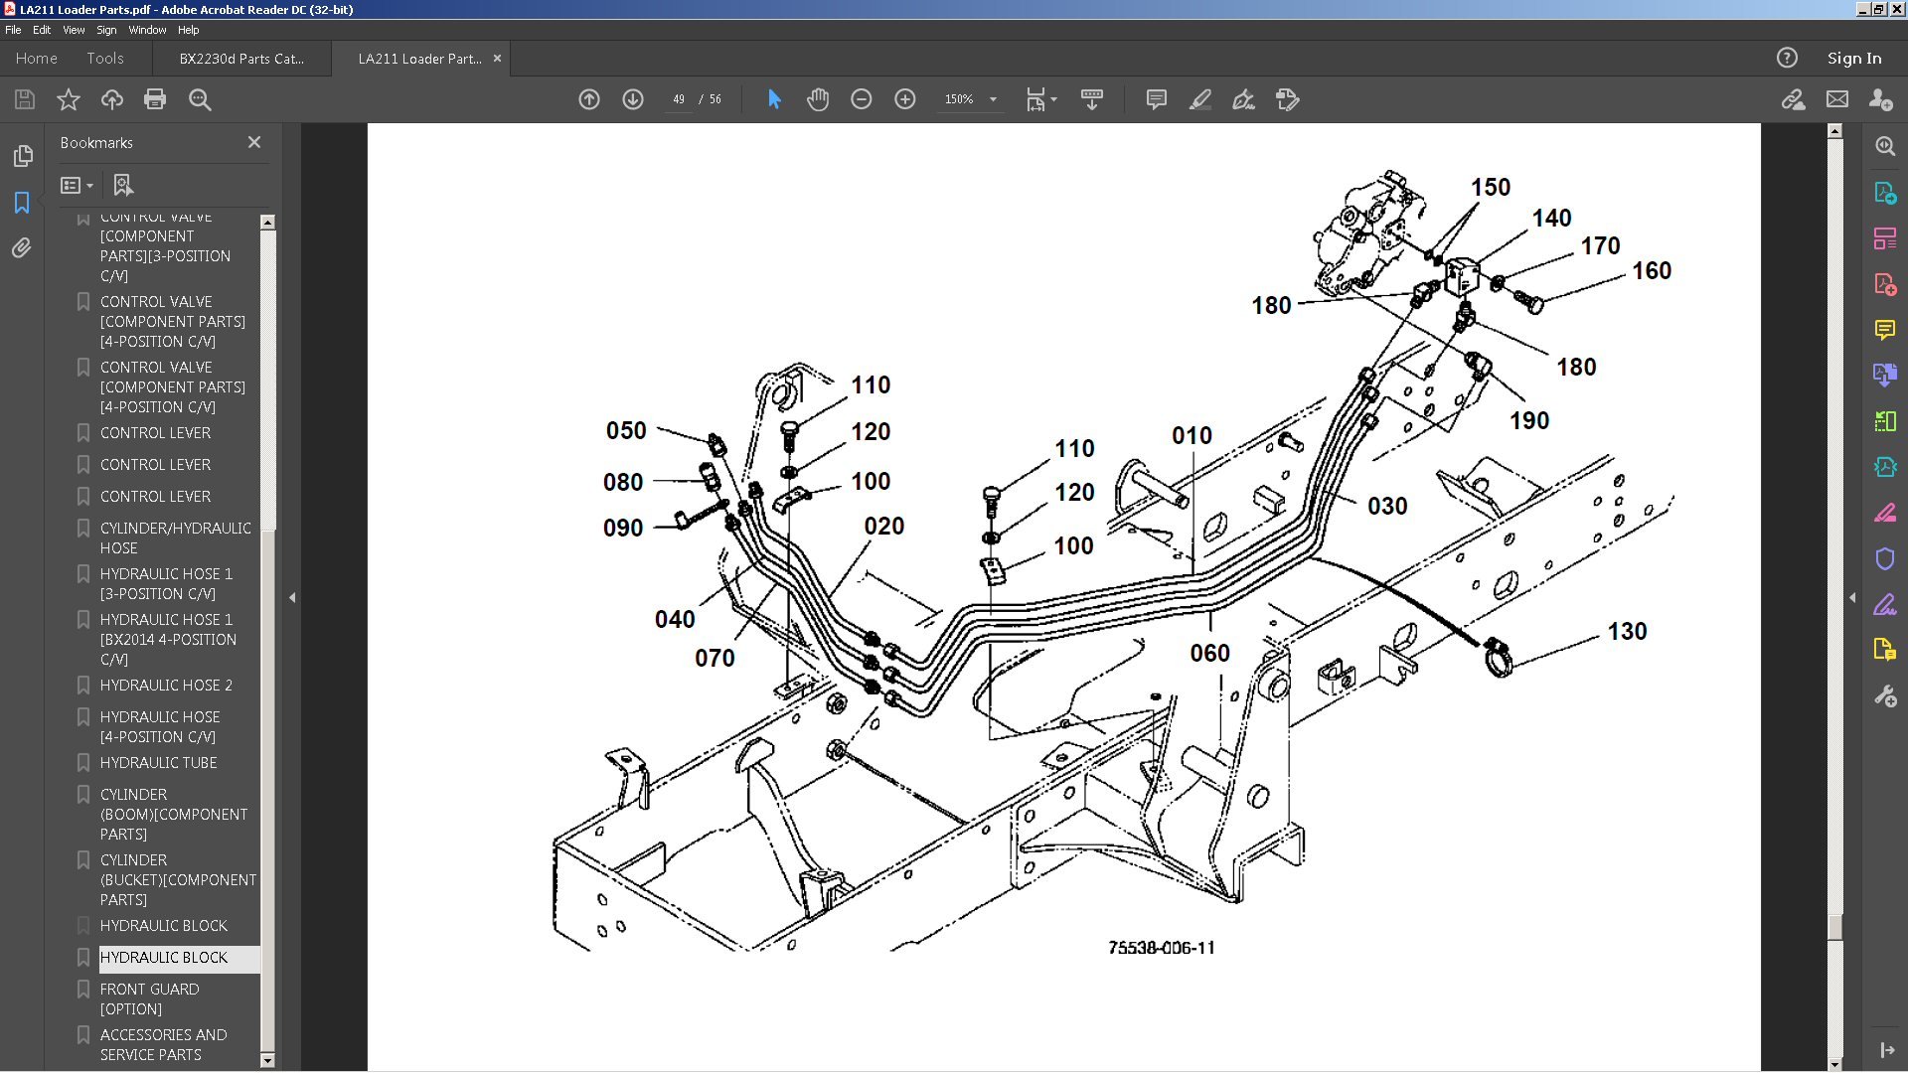Open the Add comment sticky note tool

tap(1156, 99)
